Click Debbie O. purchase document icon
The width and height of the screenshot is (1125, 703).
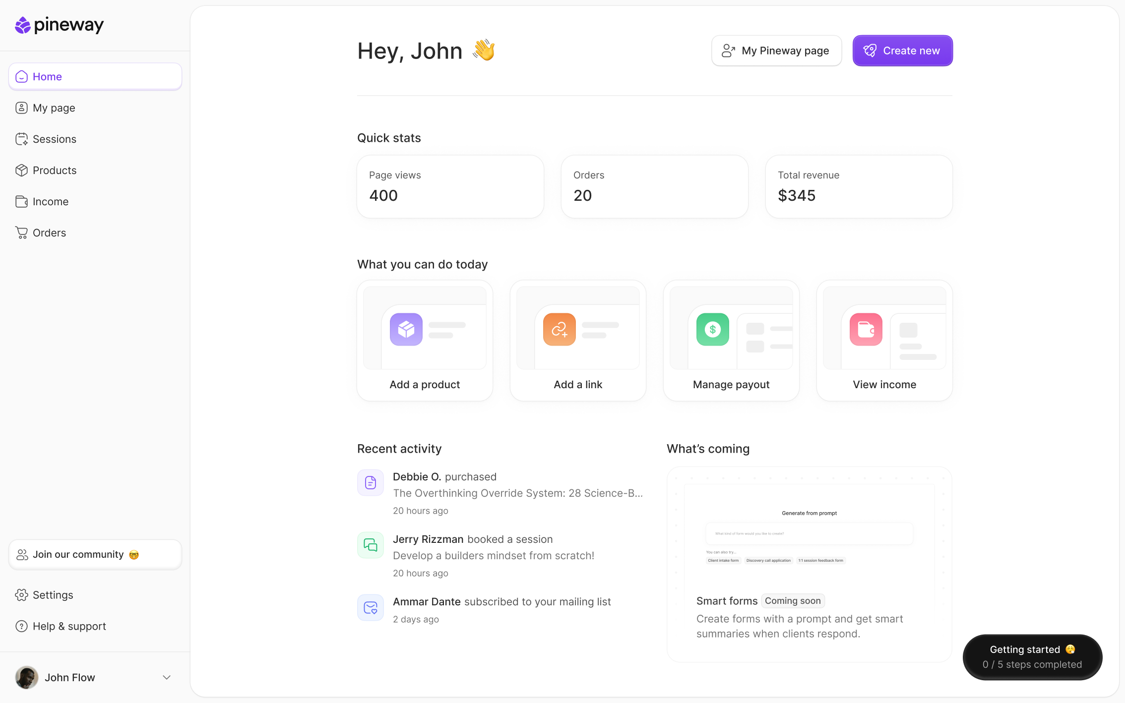point(371,482)
